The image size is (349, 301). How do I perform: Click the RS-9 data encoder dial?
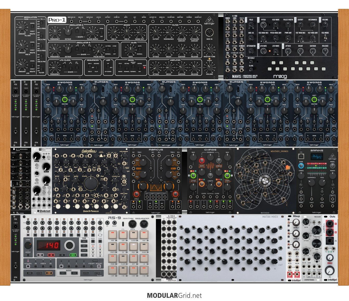[69, 245]
